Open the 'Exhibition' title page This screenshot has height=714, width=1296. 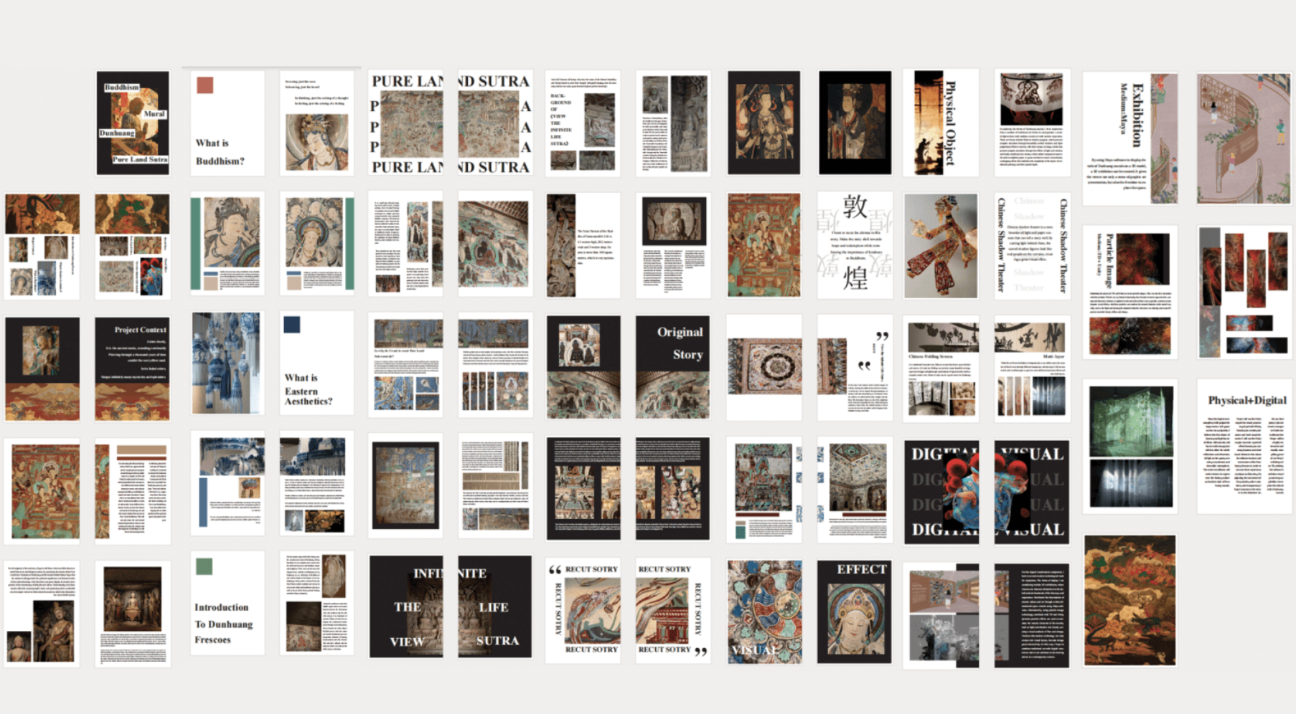(x=1130, y=138)
